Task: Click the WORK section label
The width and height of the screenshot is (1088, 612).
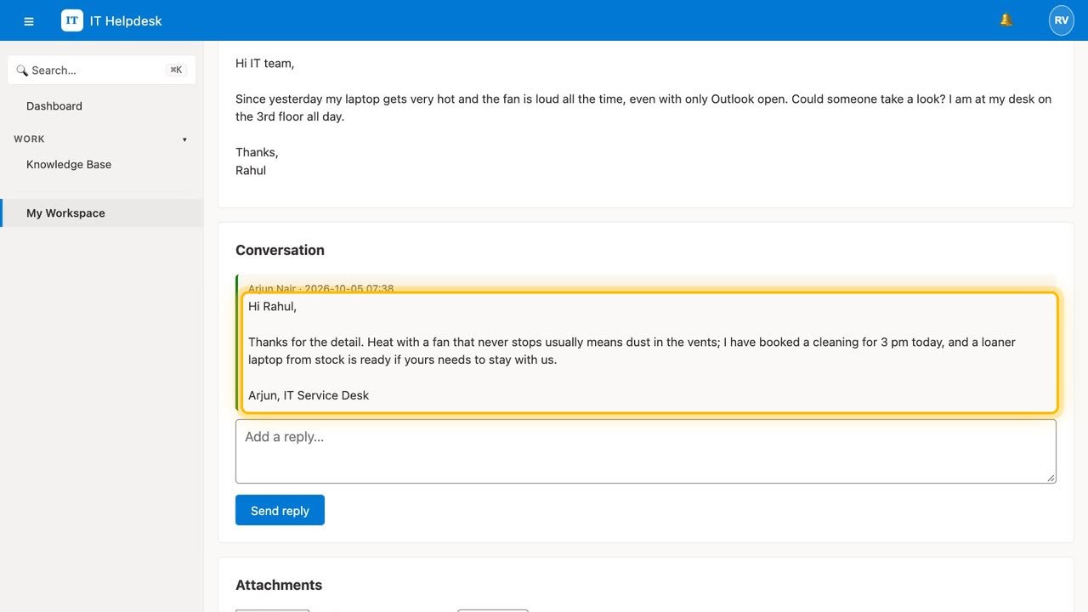Action: point(29,139)
